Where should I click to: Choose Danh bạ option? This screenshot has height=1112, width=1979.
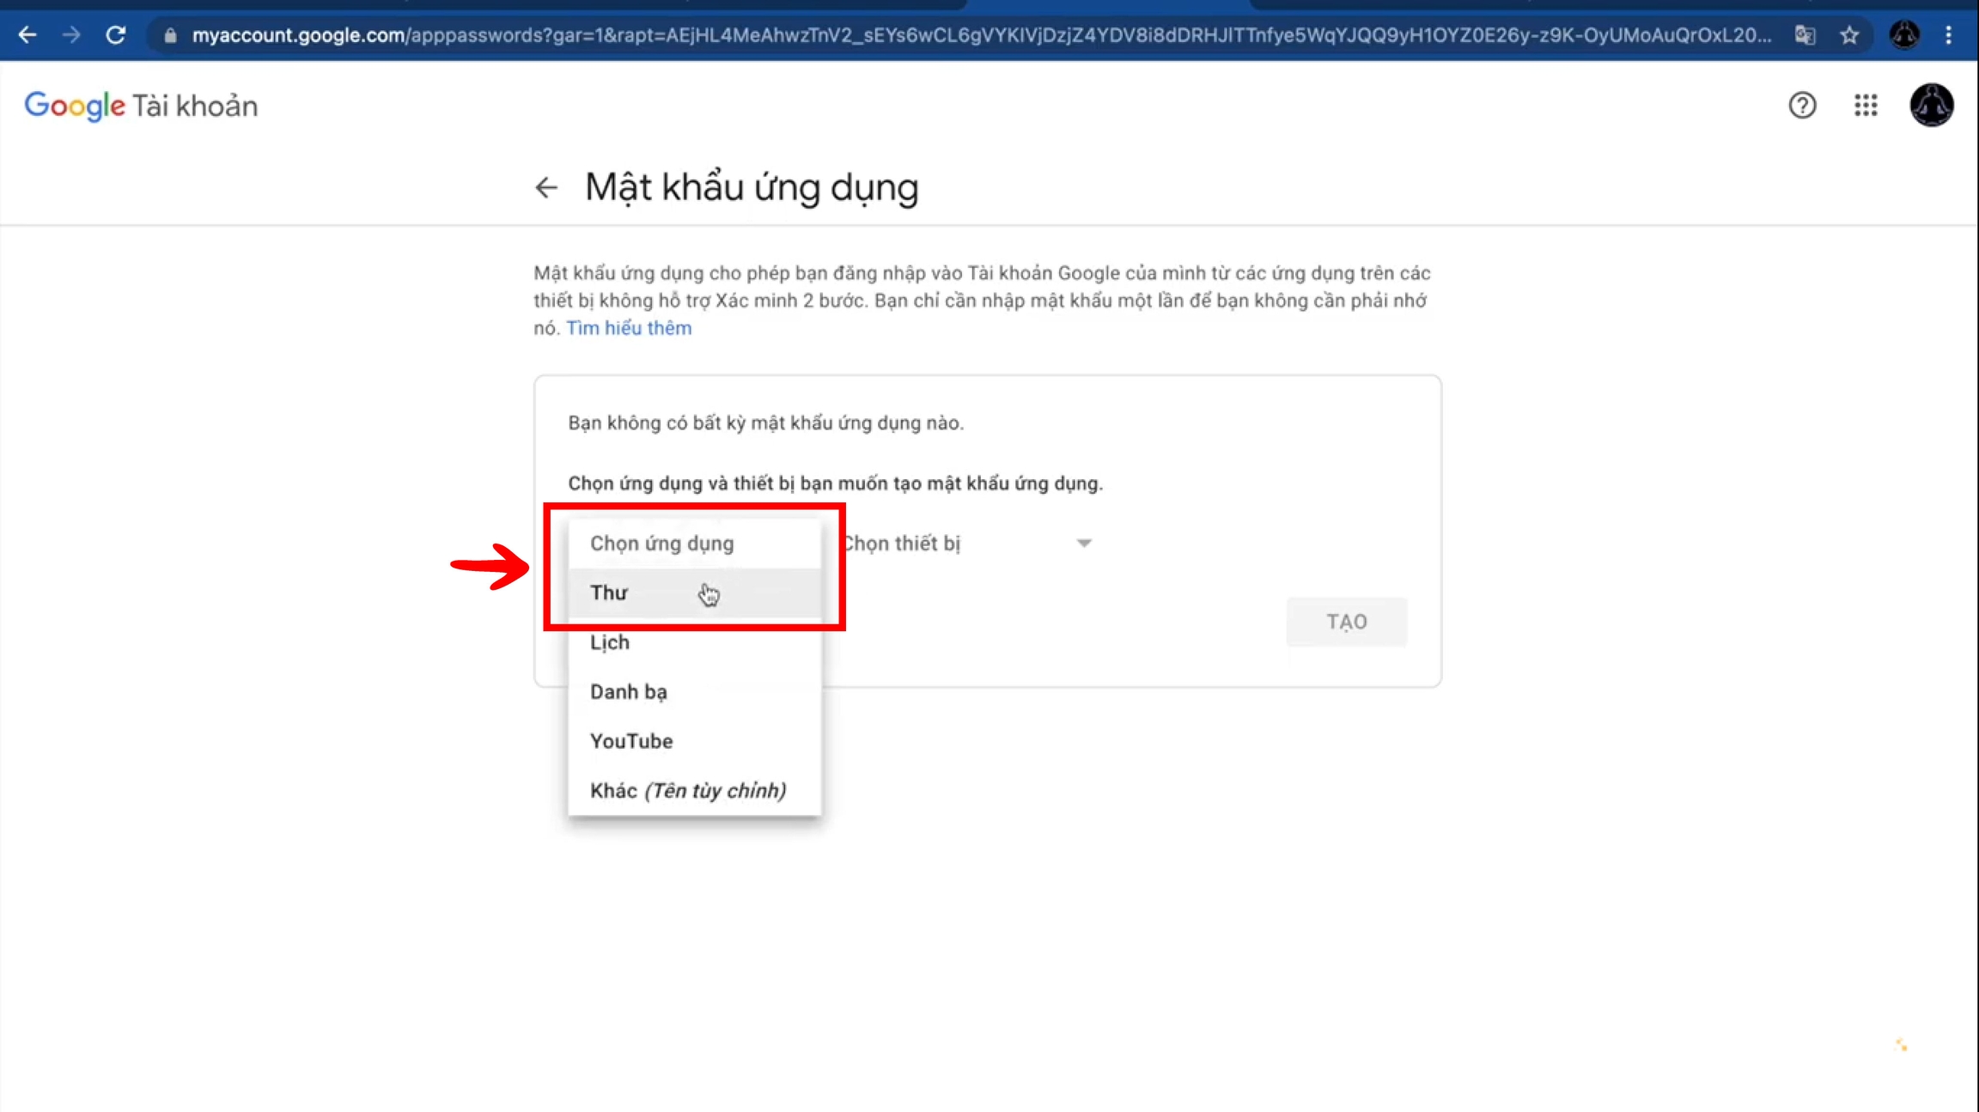pyautogui.click(x=628, y=692)
